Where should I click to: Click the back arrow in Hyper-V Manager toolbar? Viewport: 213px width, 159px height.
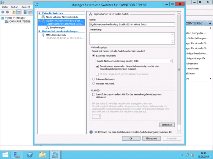(x=3, y=12)
